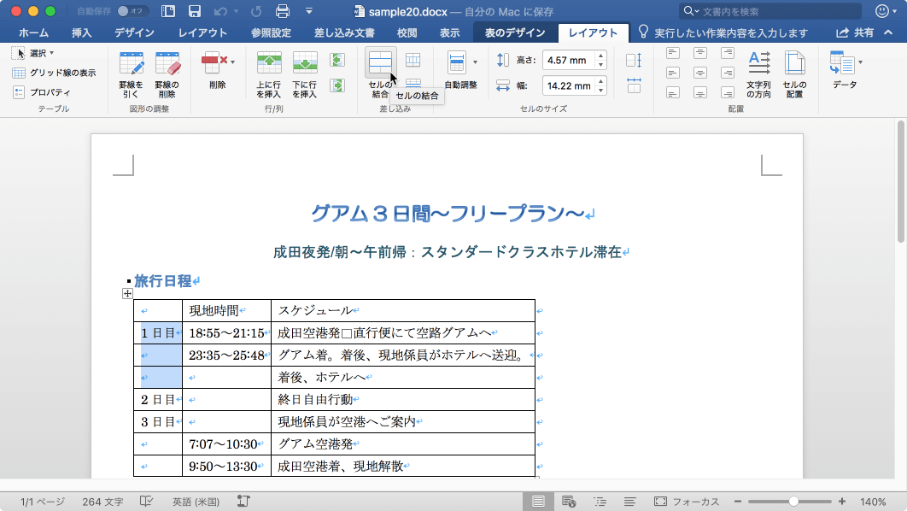Click the insert column left icon
The height and width of the screenshot is (511, 907).
[x=337, y=60]
